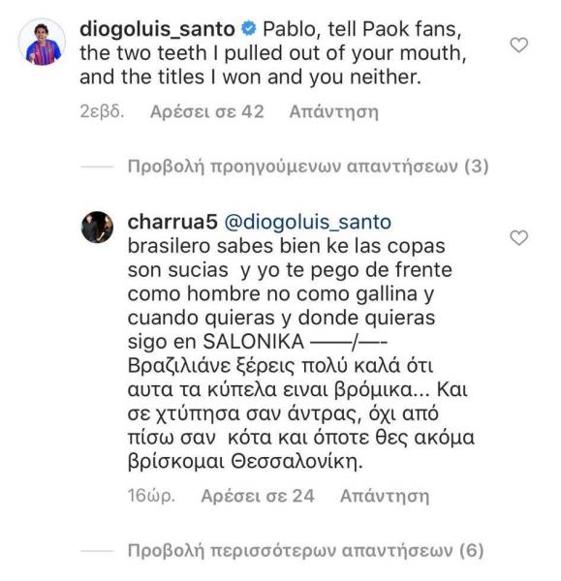Like diogoluis_santo's comment with the heart icon
This screenshot has height=581, width=561.
pyautogui.click(x=518, y=46)
